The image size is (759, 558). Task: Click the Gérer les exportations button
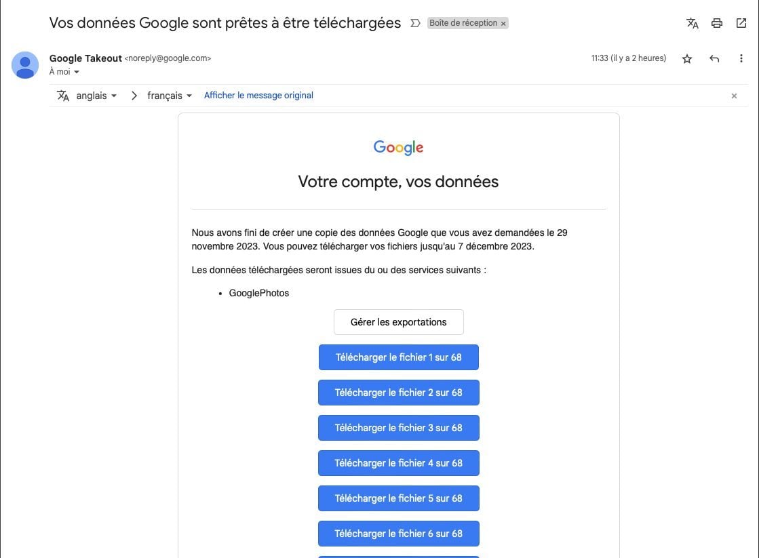point(398,322)
